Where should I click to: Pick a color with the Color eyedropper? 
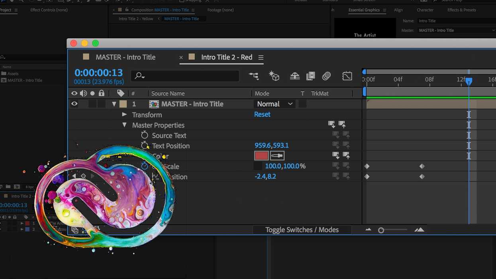277,156
